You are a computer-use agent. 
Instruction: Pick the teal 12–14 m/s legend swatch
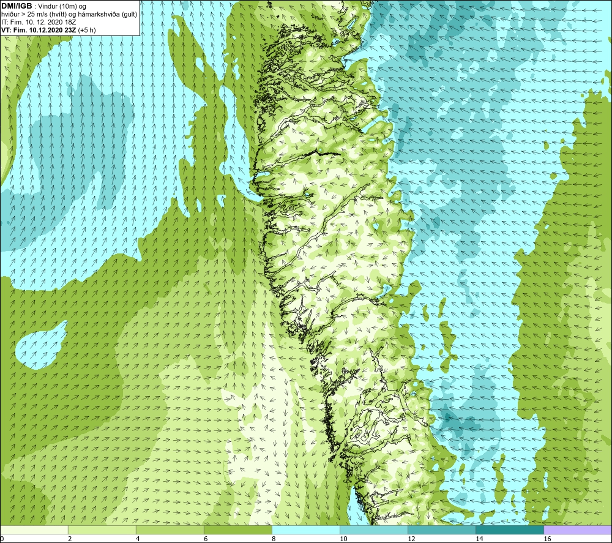442,530
